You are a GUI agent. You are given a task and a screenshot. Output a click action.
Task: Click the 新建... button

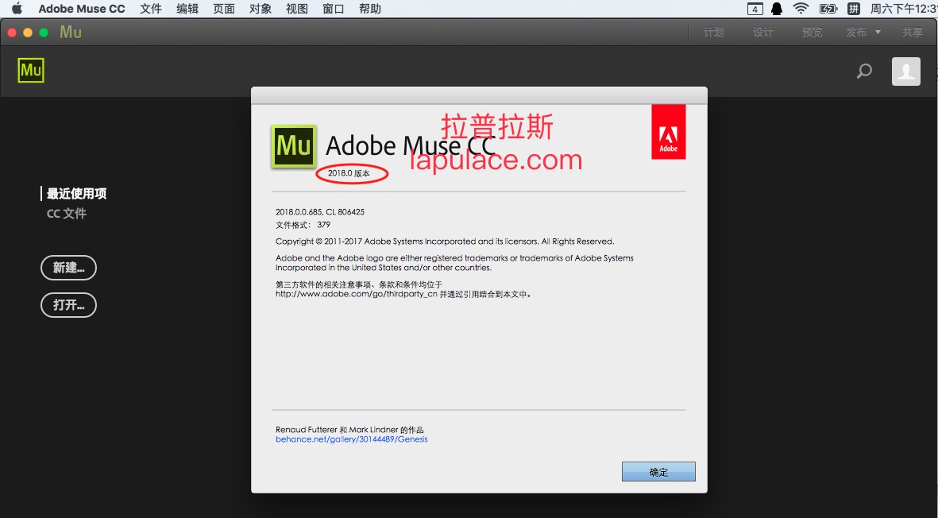click(69, 268)
